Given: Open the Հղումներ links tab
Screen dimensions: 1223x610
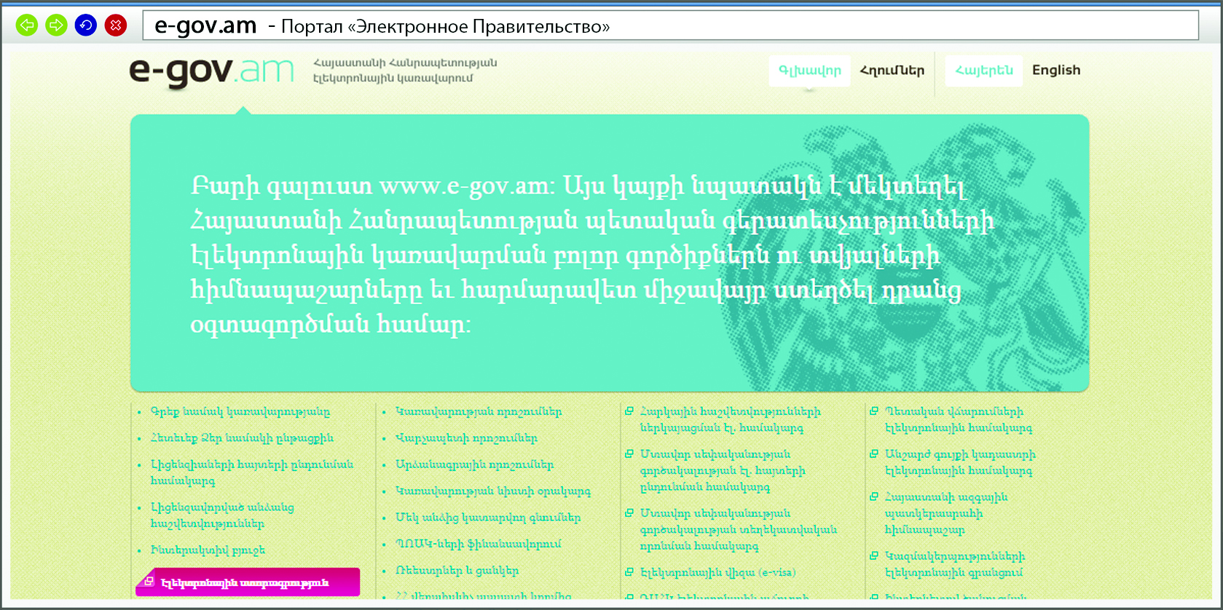Looking at the screenshot, I should pyautogui.click(x=892, y=71).
